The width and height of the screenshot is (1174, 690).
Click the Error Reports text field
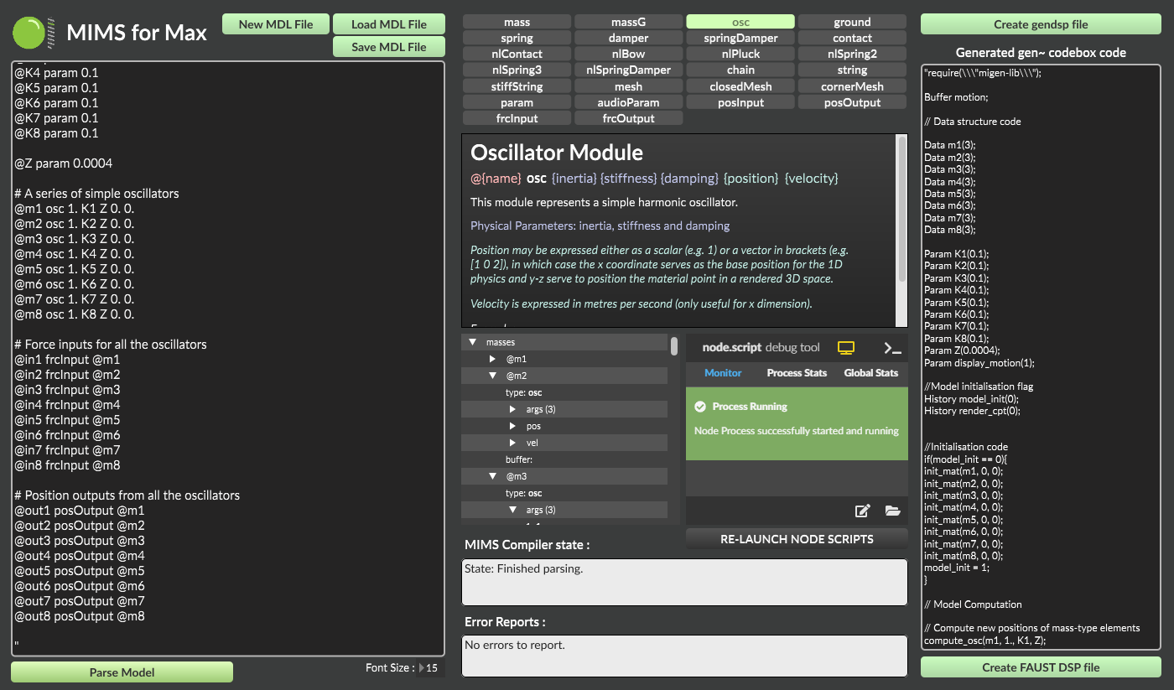point(684,656)
